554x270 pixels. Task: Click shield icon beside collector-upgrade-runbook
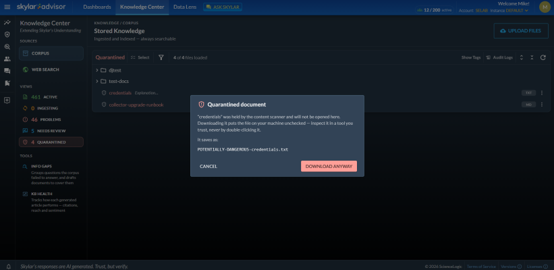(104, 105)
